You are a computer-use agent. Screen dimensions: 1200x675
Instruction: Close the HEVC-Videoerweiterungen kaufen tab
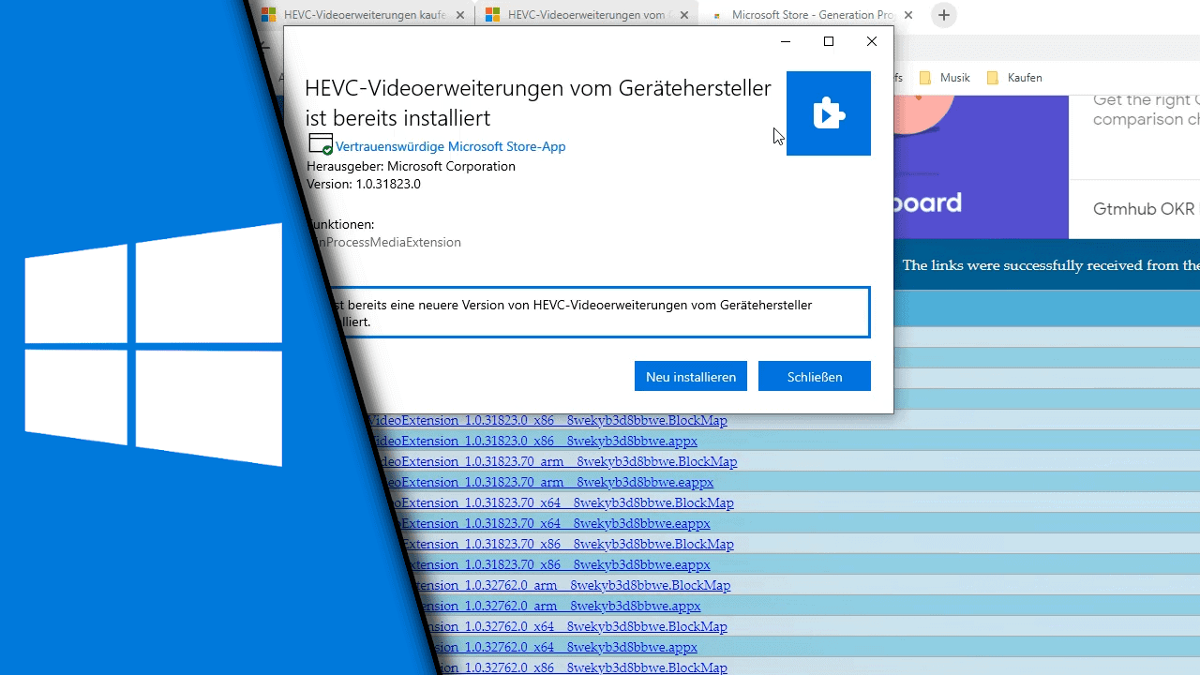462,15
